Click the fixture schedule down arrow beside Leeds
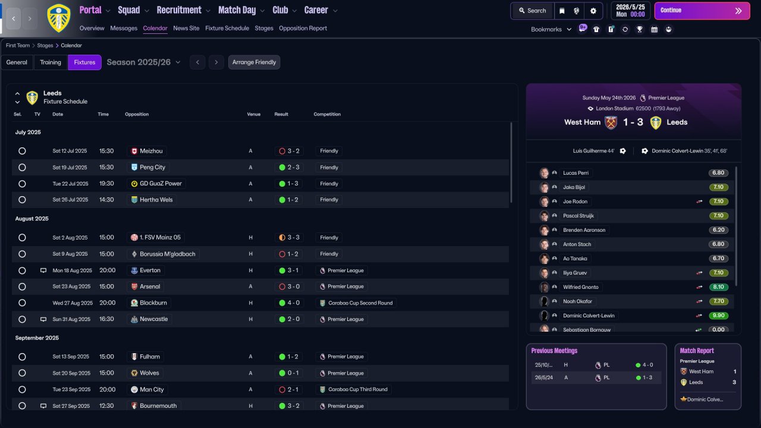761x428 pixels. (x=17, y=102)
